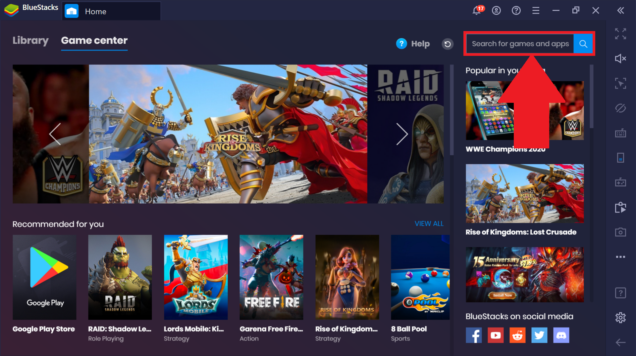Open the 15 Anniversary promo thumbnail

(525, 274)
